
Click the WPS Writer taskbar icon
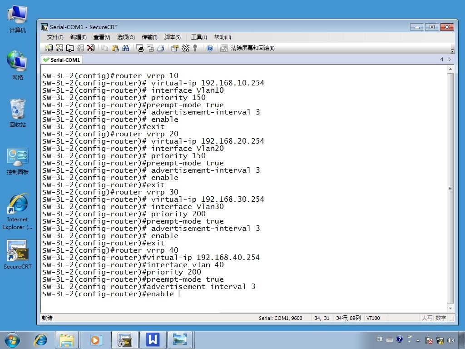tap(153, 340)
